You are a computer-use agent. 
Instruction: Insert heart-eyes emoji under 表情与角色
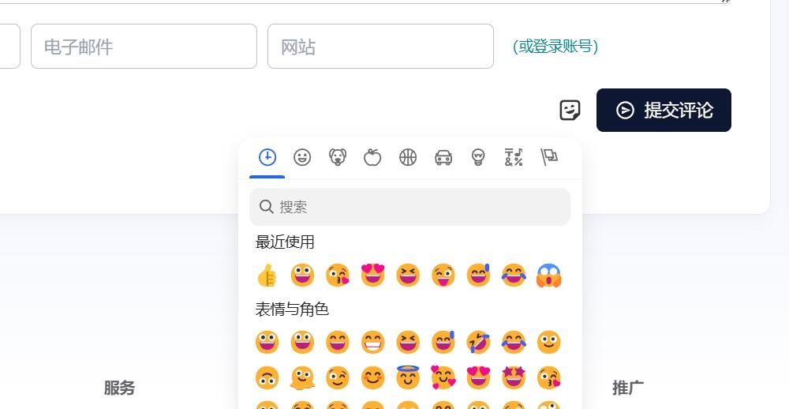click(x=479, y=377)
